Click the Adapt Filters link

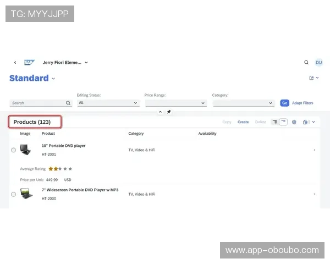(302, 103)
